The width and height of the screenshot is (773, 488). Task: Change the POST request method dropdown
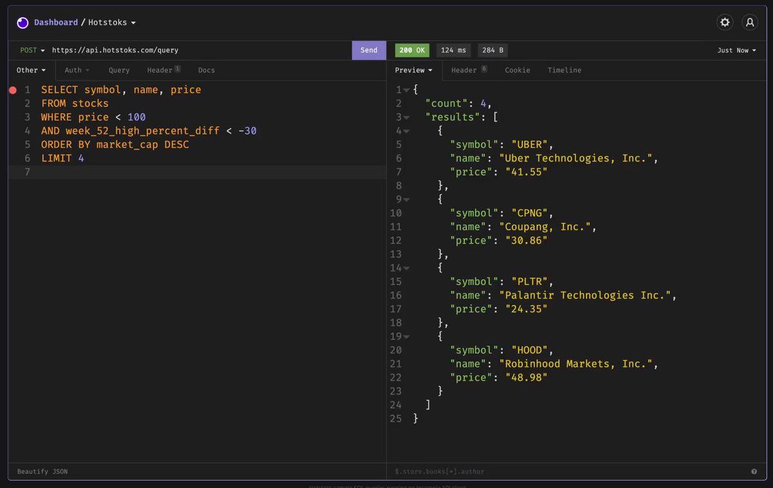(x=32, y=50)
